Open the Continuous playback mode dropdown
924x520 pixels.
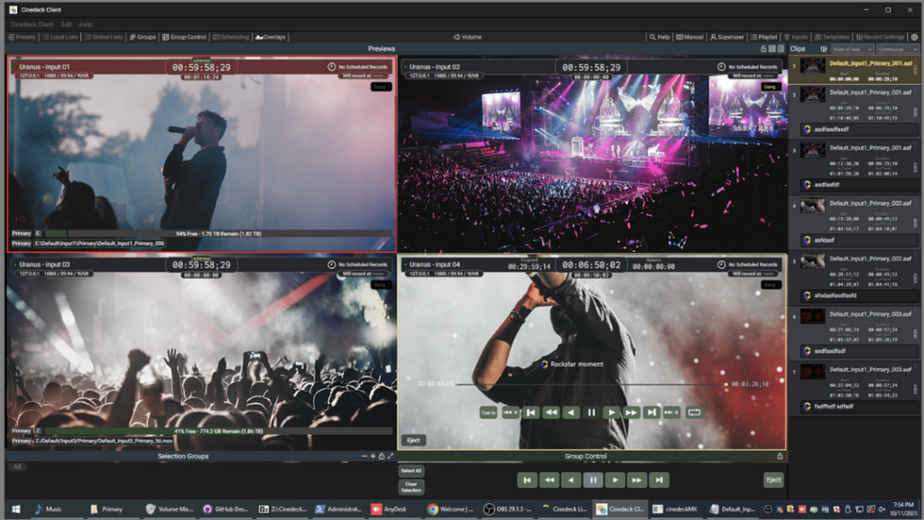click(x=899, y=49)
